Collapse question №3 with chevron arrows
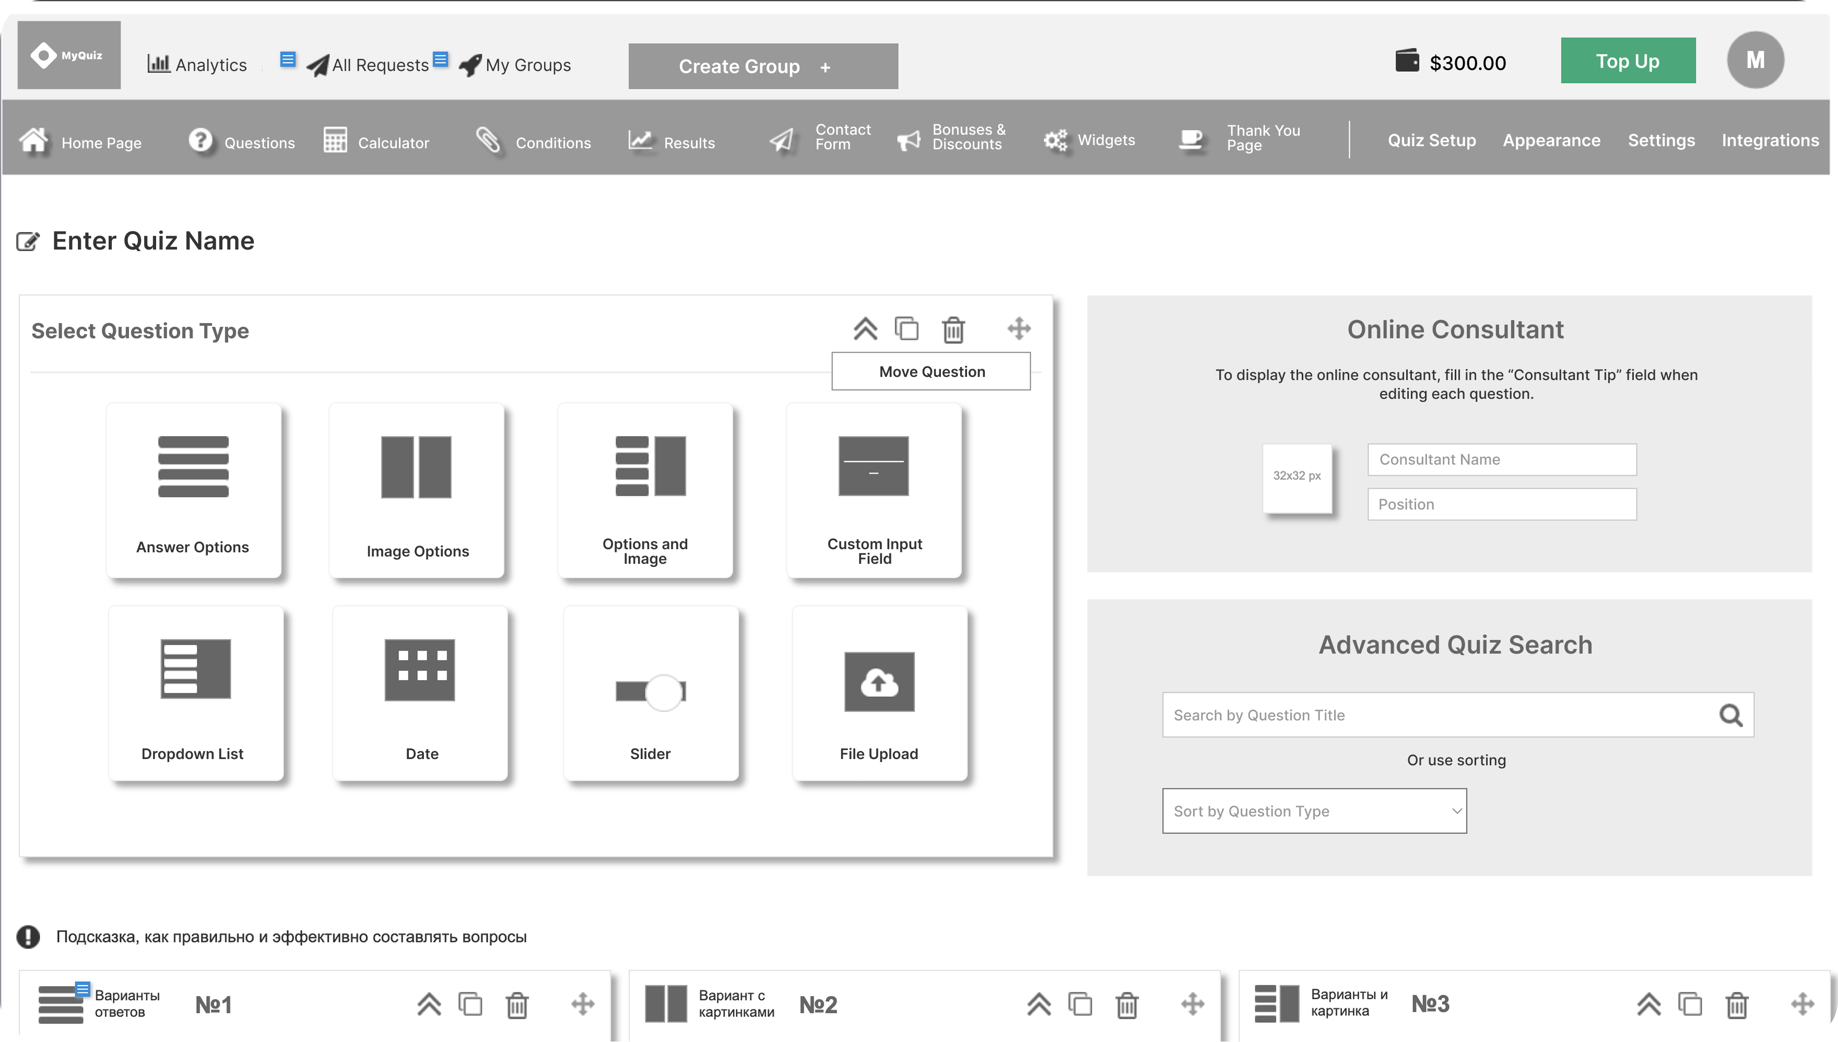 (1648, 1005)
